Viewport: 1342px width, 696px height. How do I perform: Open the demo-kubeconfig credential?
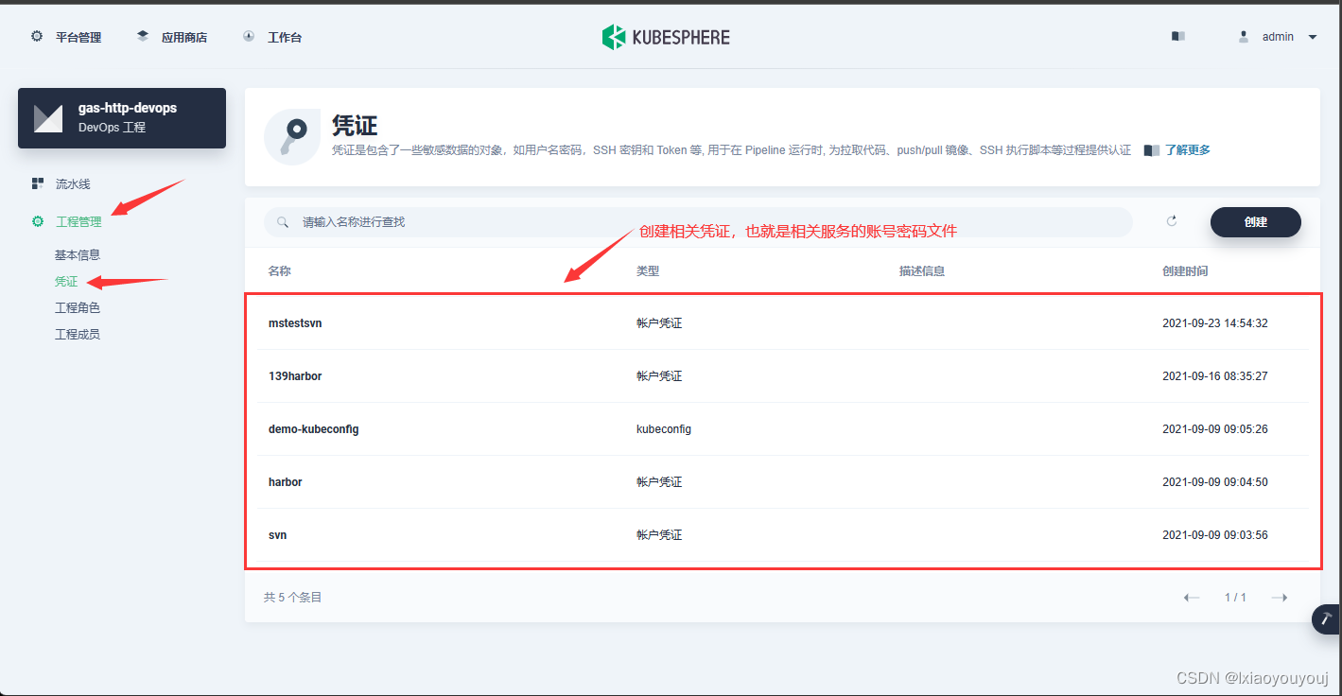coord(314,429)
